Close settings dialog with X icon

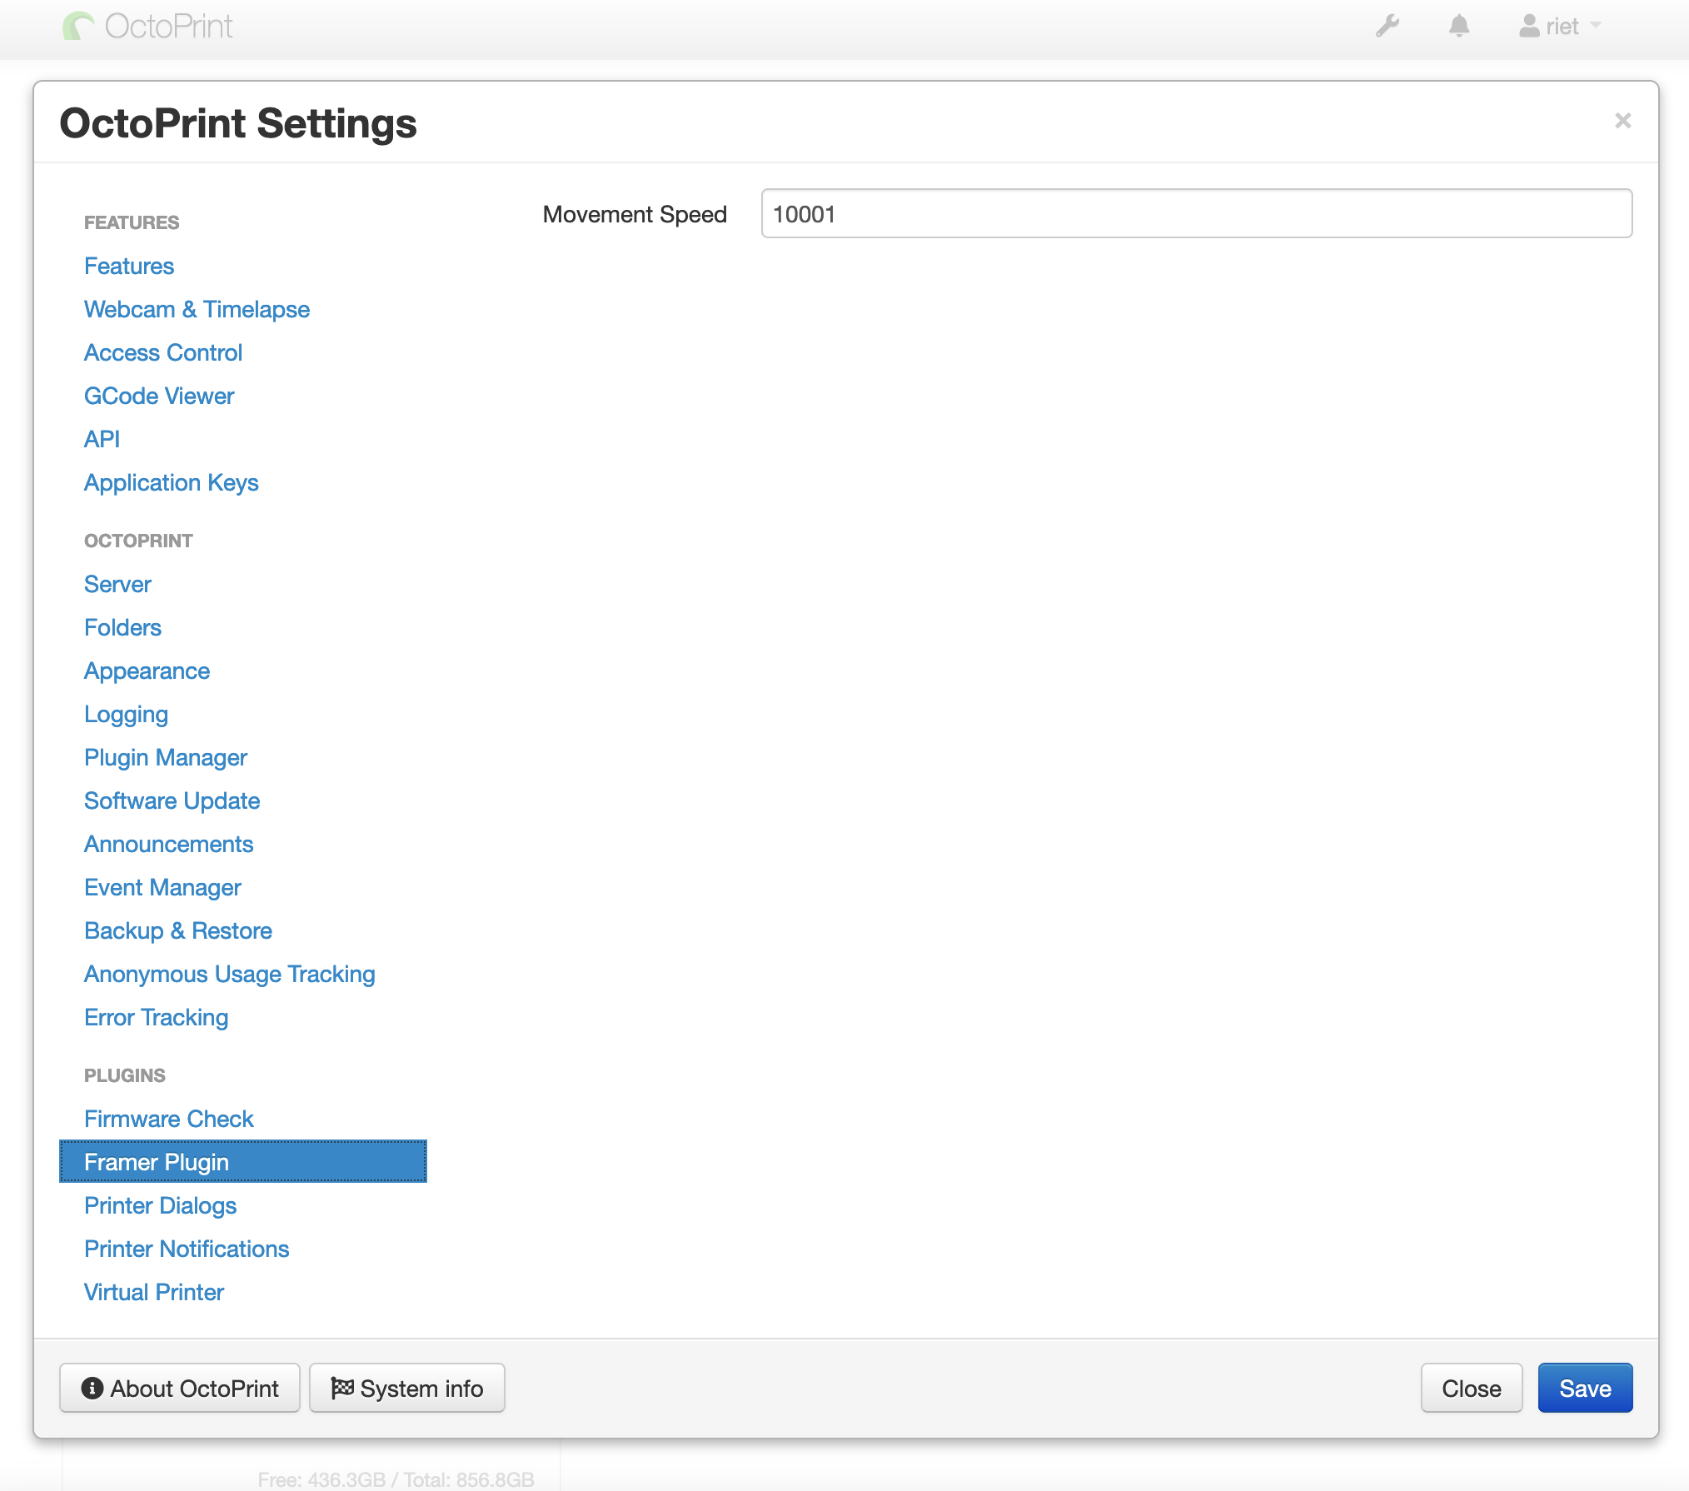point(1622,121)
